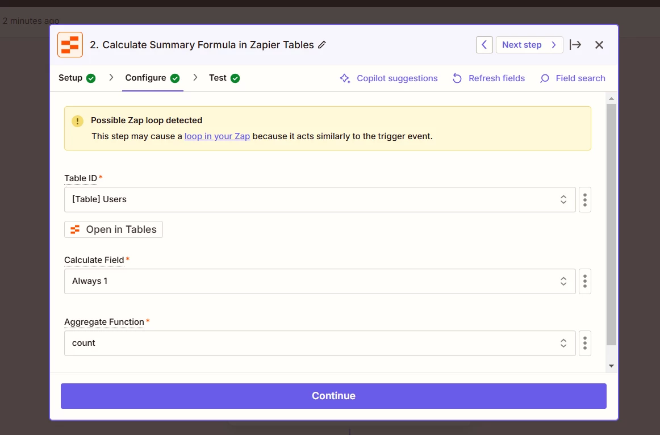Viewport: 660px width, 435px height.
Task: Click the Next step button
Action: [529, 45]
